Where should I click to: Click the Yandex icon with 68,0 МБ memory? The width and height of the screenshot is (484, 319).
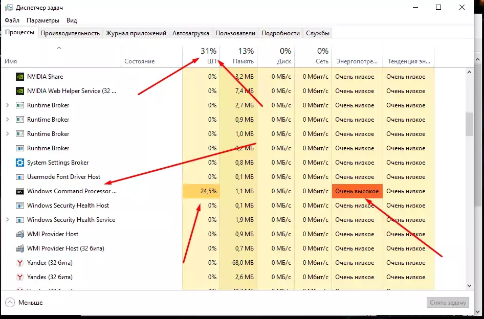point(20,263)
